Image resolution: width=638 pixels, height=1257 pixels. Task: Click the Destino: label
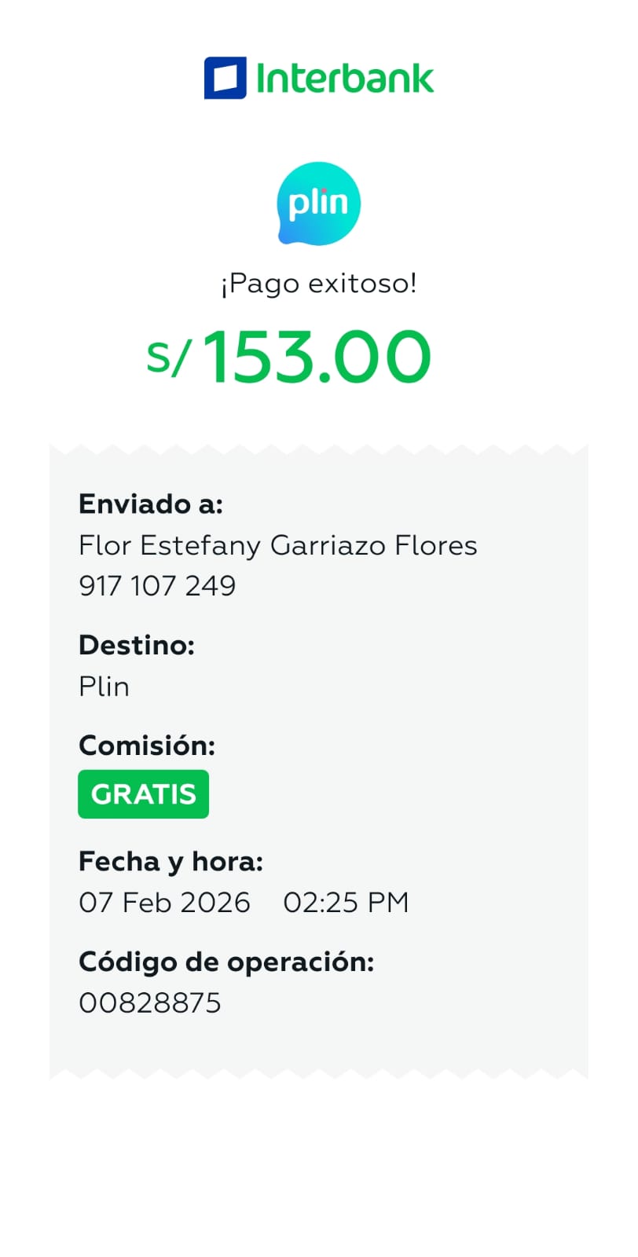tap(137, 645)
